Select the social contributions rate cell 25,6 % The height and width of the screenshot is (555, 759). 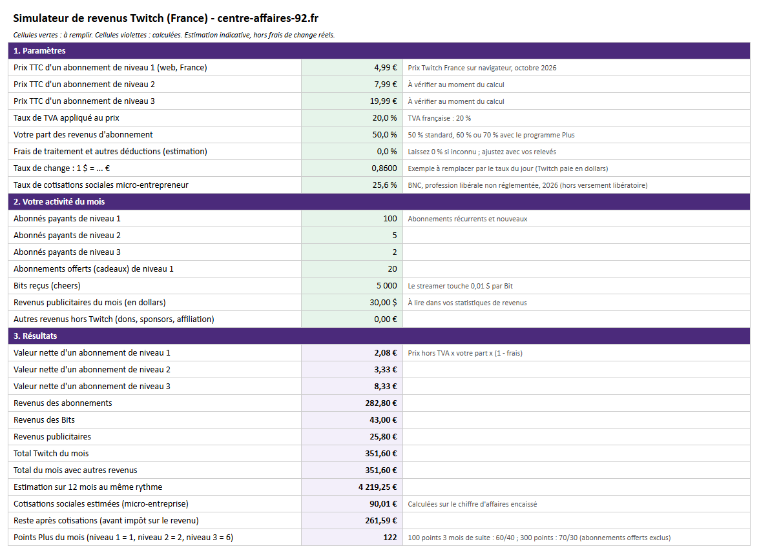352,185
